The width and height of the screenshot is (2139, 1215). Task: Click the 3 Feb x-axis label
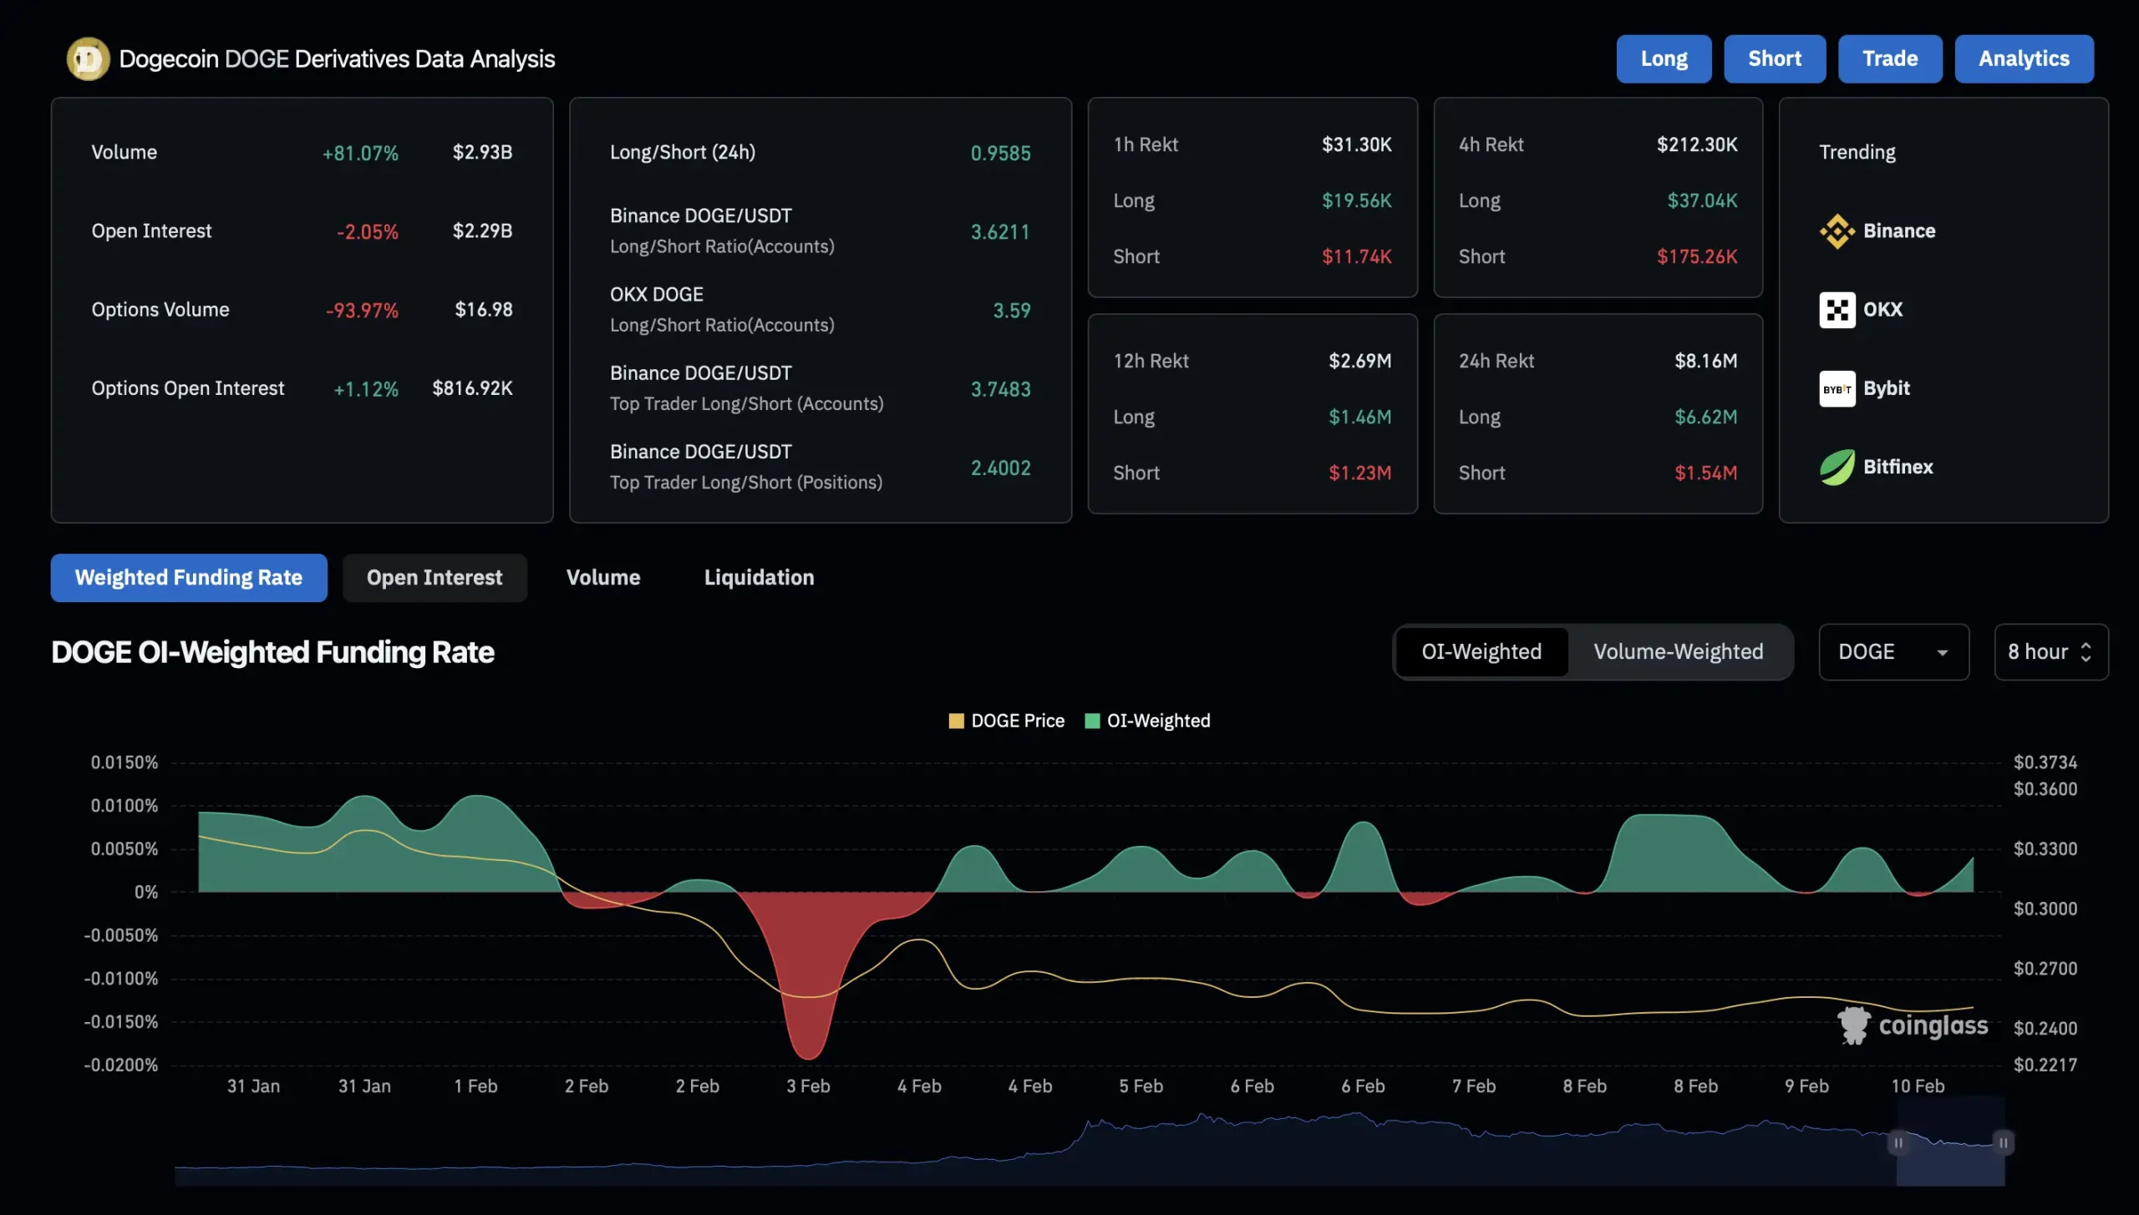click(x=808, y=1086)
